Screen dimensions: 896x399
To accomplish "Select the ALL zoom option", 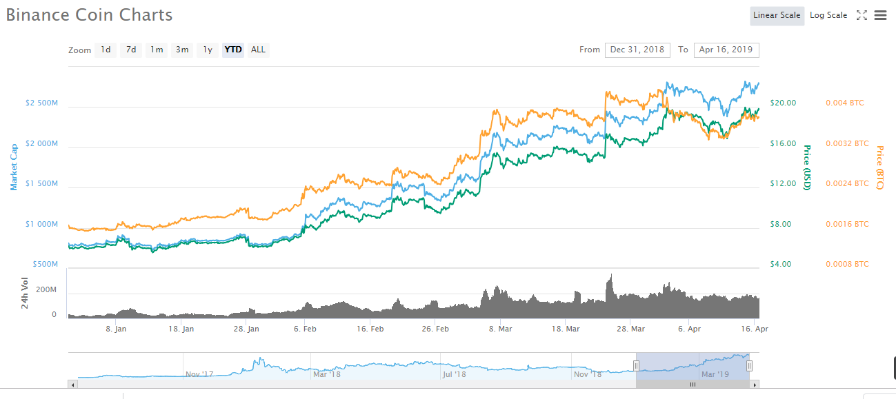I will [258, 50].
